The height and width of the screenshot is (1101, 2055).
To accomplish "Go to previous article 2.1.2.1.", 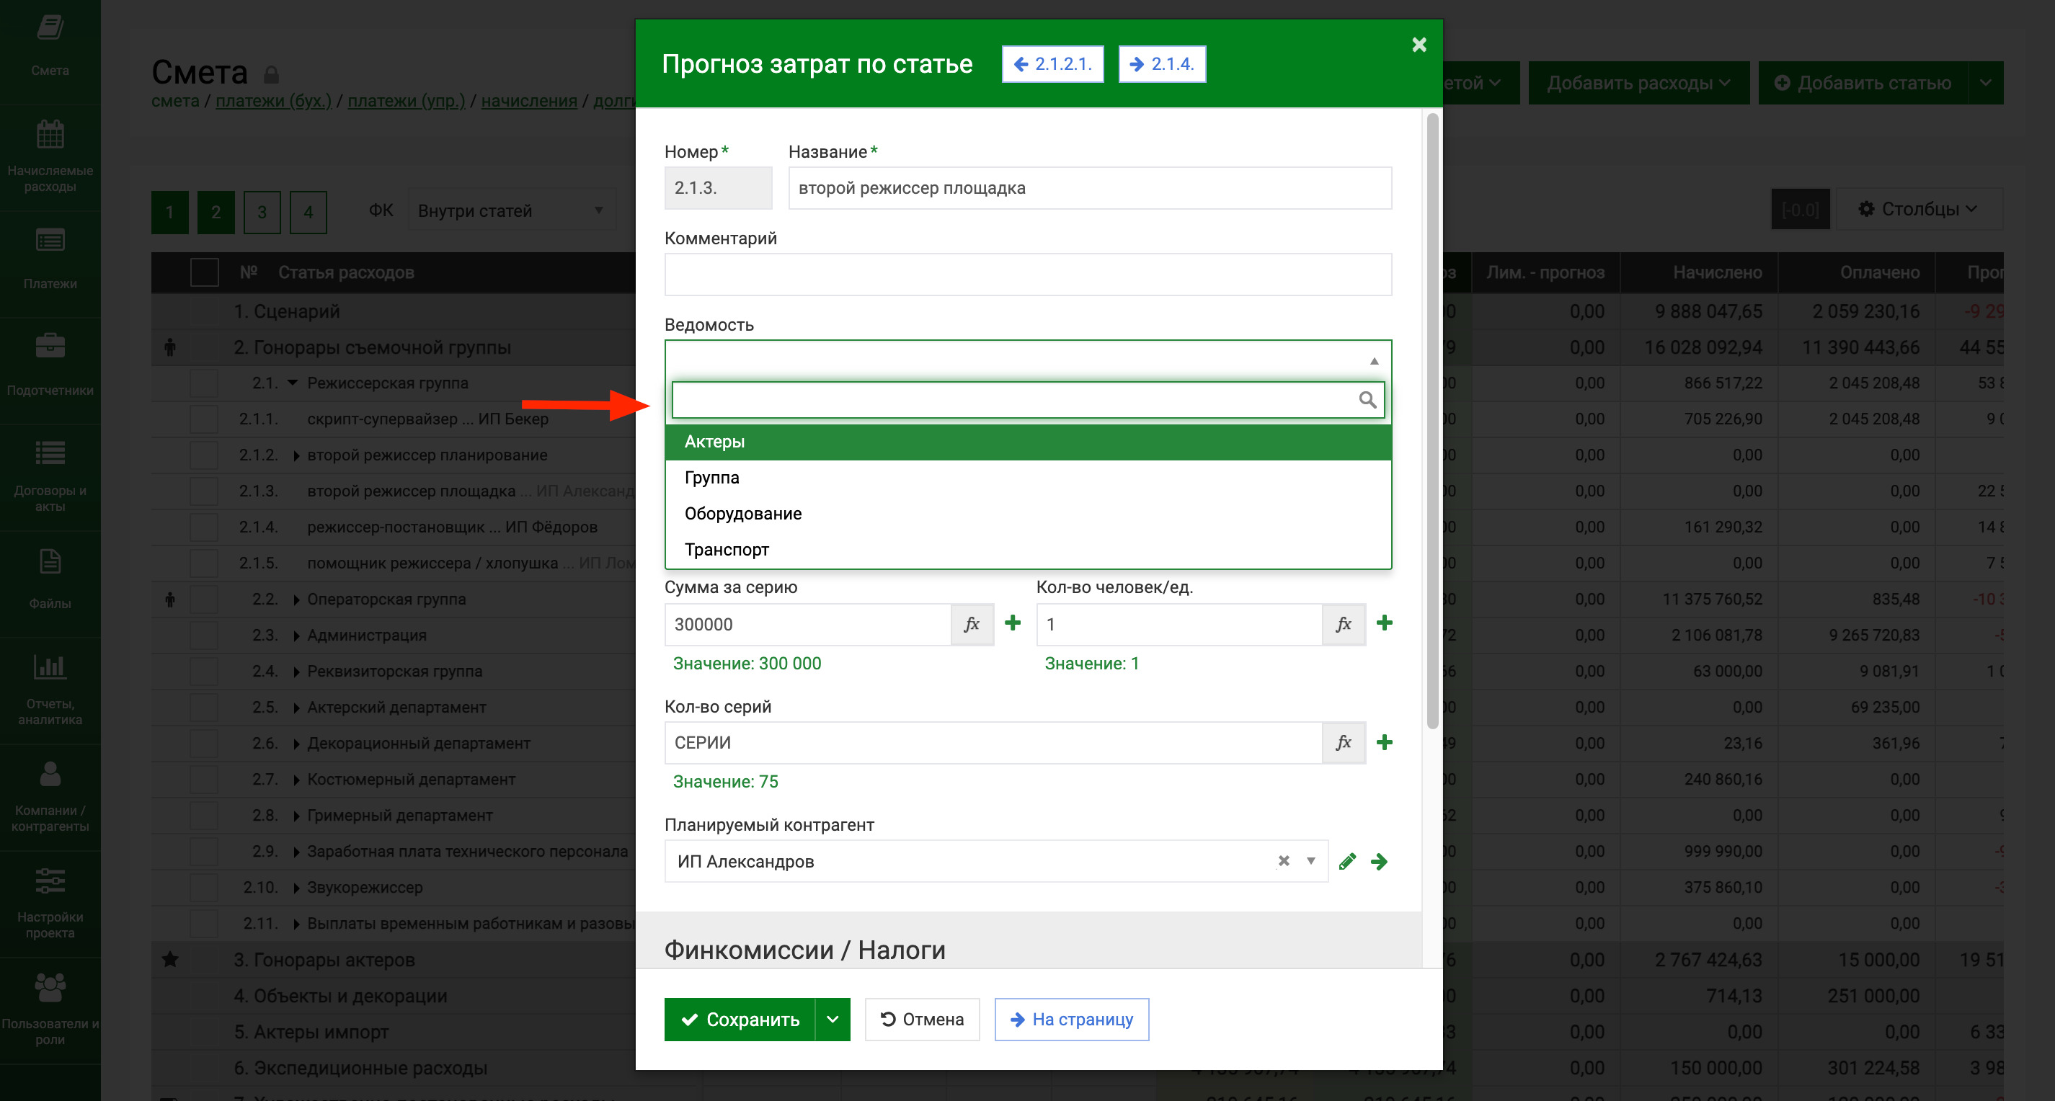I will coord(1052,64).
